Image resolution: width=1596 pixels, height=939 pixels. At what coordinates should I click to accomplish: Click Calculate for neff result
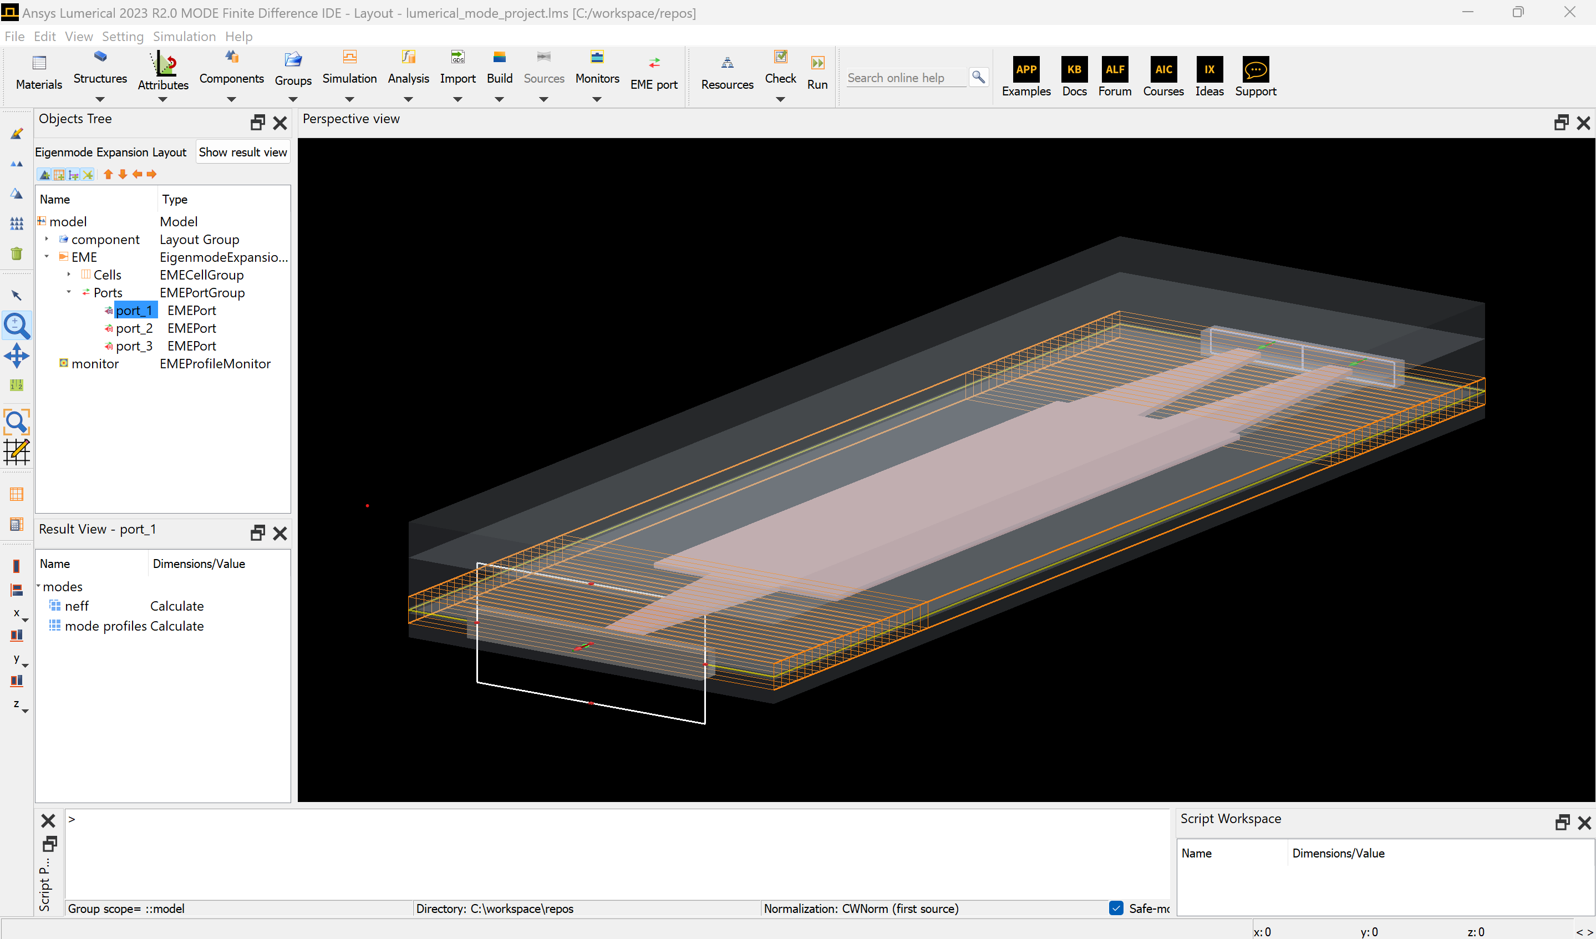(x=177, y=606)
